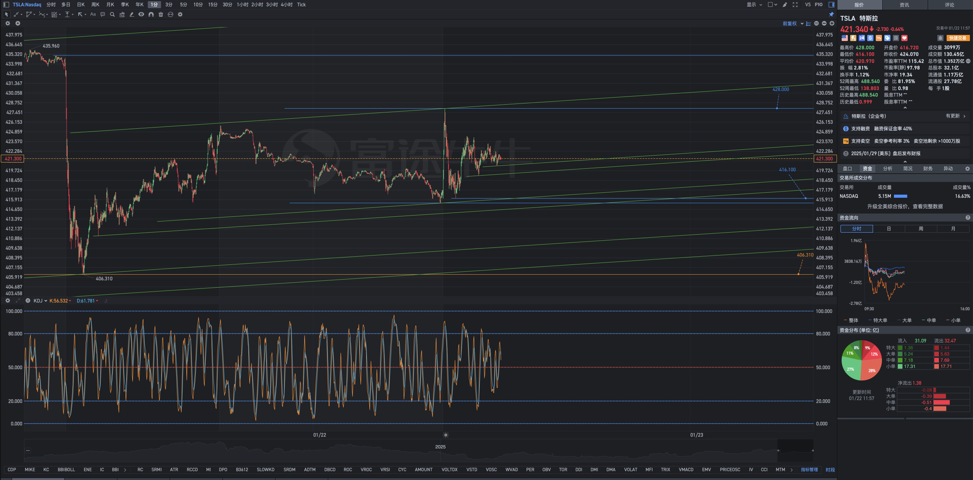Unpin the drawing toolbar pin icon

pyautogui.click(x=831, y=14)
